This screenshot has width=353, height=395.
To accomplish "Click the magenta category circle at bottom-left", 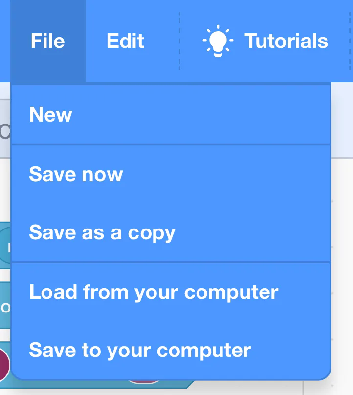I will tap(4, 364).
